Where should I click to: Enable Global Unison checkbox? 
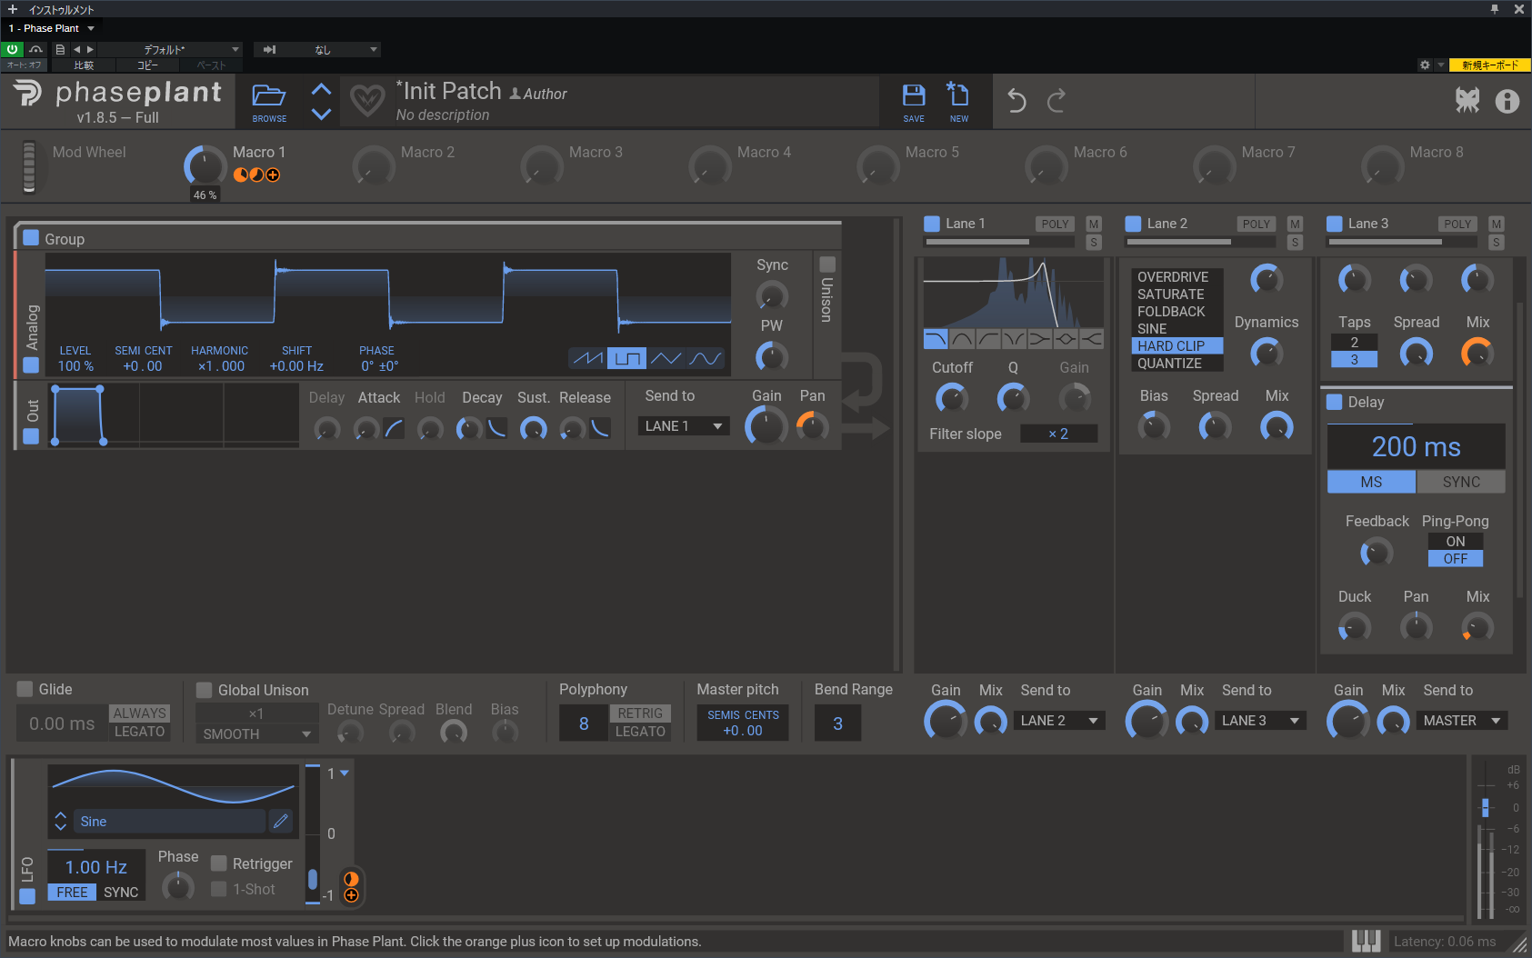[205, 690]
